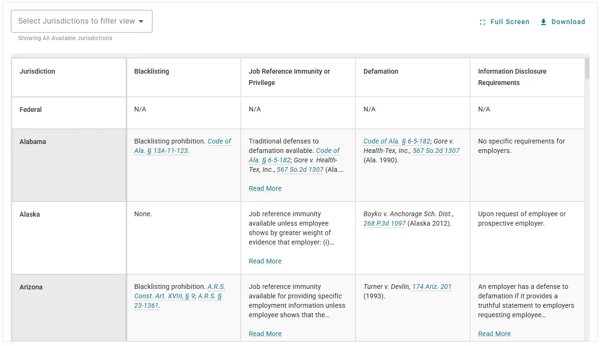Expand Arizona's Job Reference Read More
Viewport: 600px width, 346px height.
265,334
